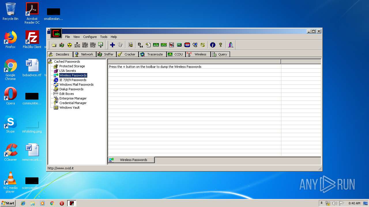
Task: Click the CHALL SPOOF NTLM toolbar icon
Action: tap(93, 45)
